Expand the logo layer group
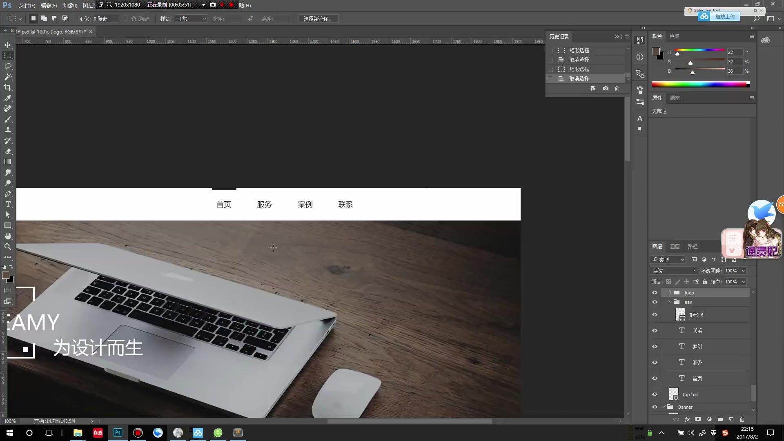Image resolution: width=784 pixels, height=441 pixels. click(x=670, y=292)
